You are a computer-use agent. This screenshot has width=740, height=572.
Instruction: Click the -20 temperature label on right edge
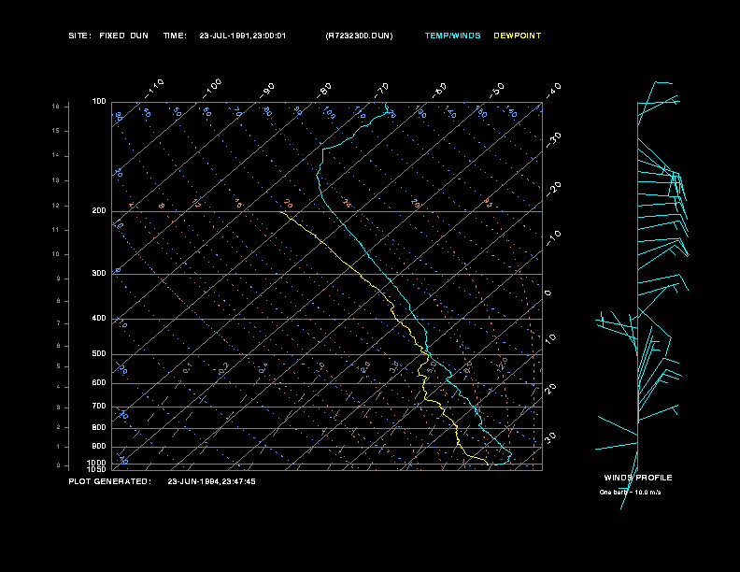pos(553,189)
